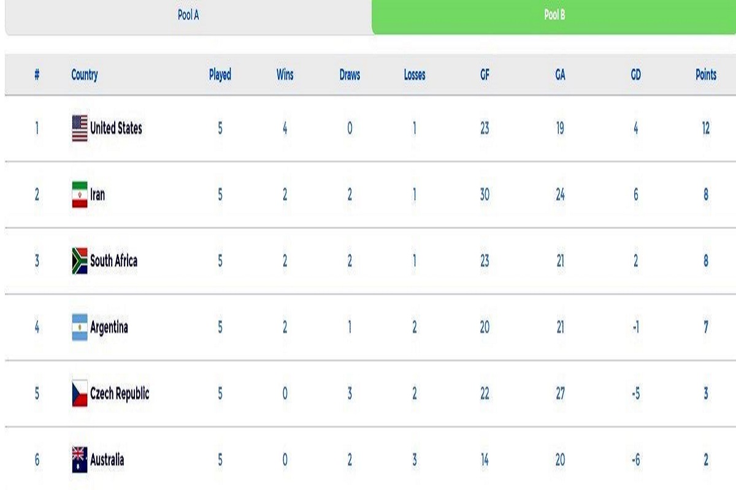This screenshot has height=490, width=736.
Task: Click the Argentina team name
Action: (x=109, y=327)
